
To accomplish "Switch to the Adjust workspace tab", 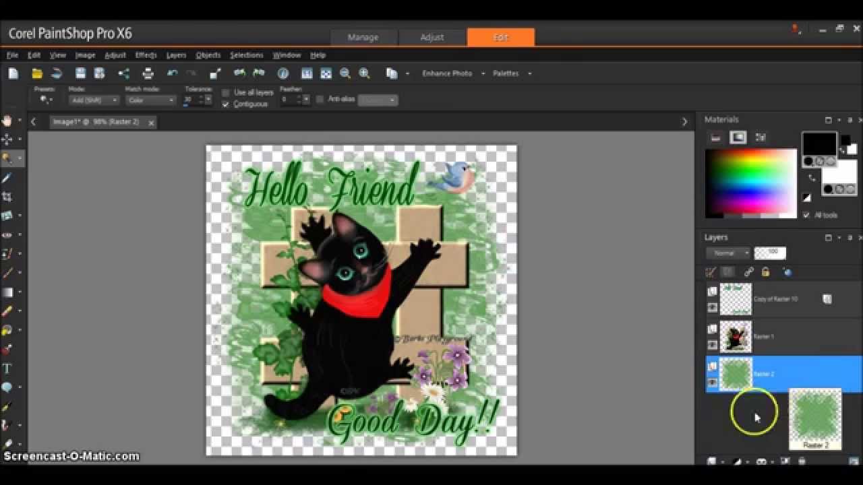I will tap(432, 37).
